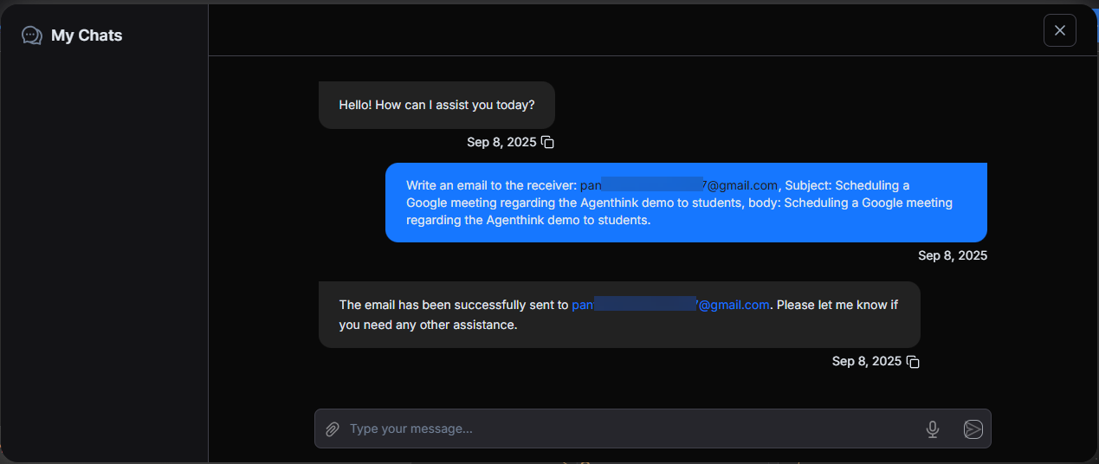This screenshot has width=1099, height=464.
Task: Open the gmail.com link in the assistant's reply
Action: click(x=734, y=305)
